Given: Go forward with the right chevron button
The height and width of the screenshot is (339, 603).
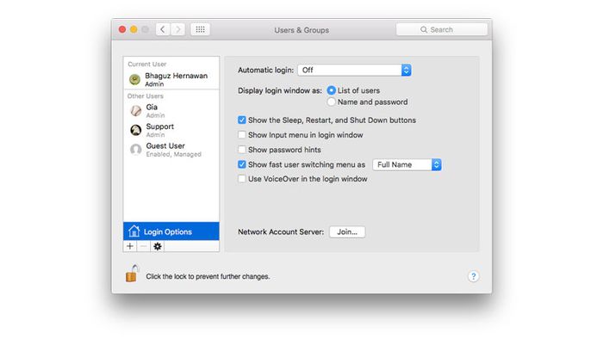Looking at the screenshot, I should pyautogui.click(x=177, y=29).
